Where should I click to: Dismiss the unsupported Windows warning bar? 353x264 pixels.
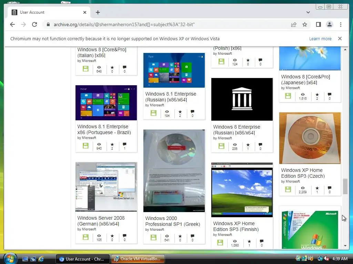coord(340,38)
